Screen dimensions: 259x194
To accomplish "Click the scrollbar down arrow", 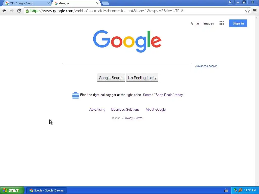I will point(257,184).
